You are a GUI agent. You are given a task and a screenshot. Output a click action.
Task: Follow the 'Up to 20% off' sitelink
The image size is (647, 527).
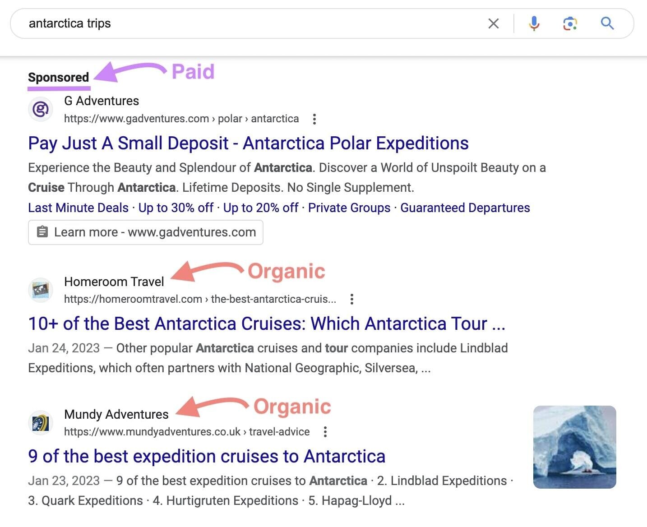coord(261,208)
